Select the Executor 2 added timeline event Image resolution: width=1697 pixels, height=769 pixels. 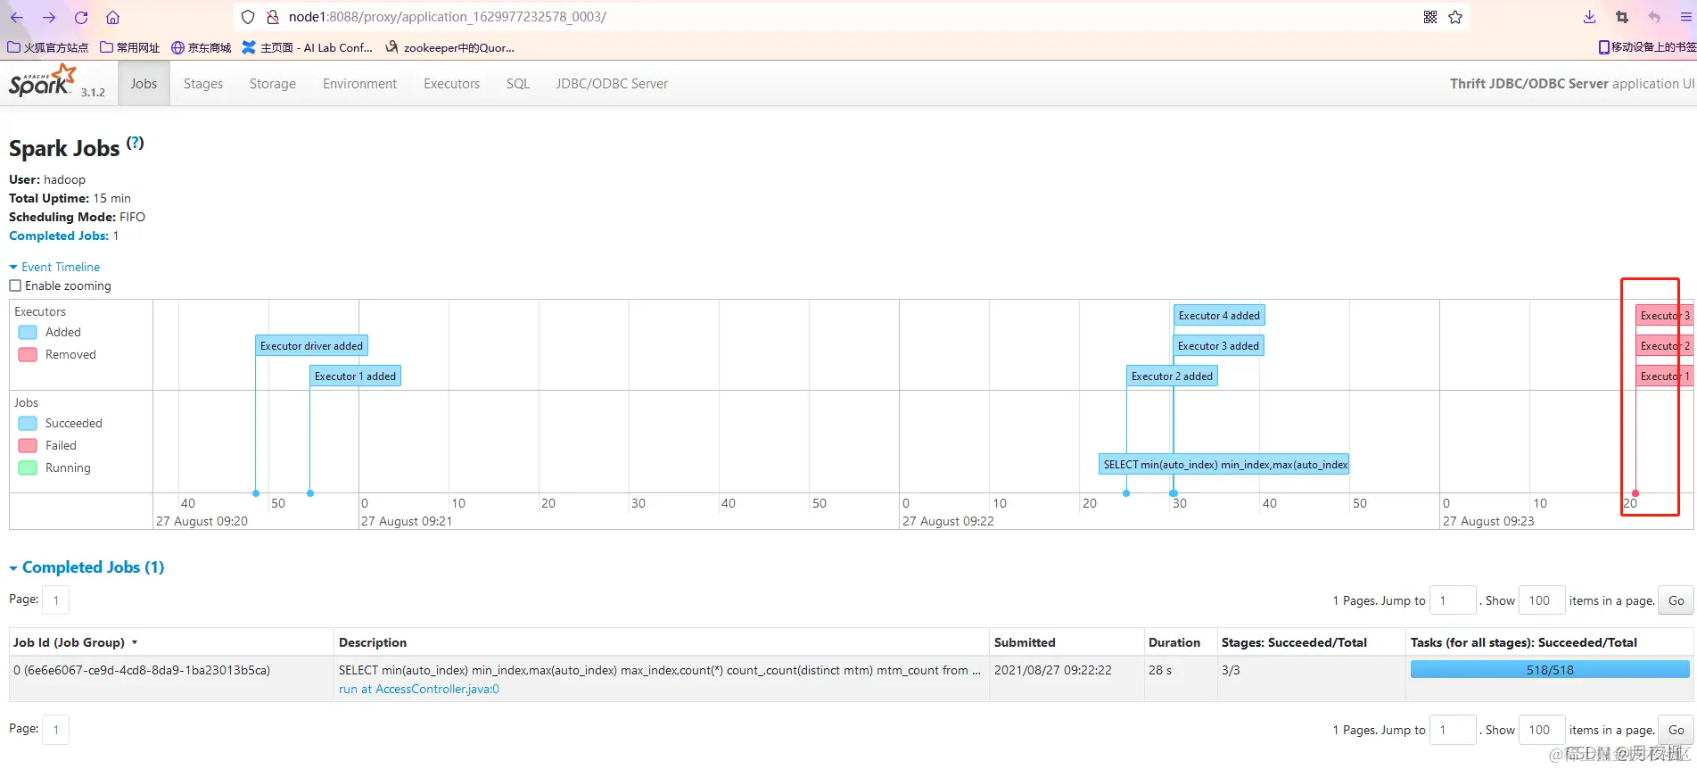1172,376
